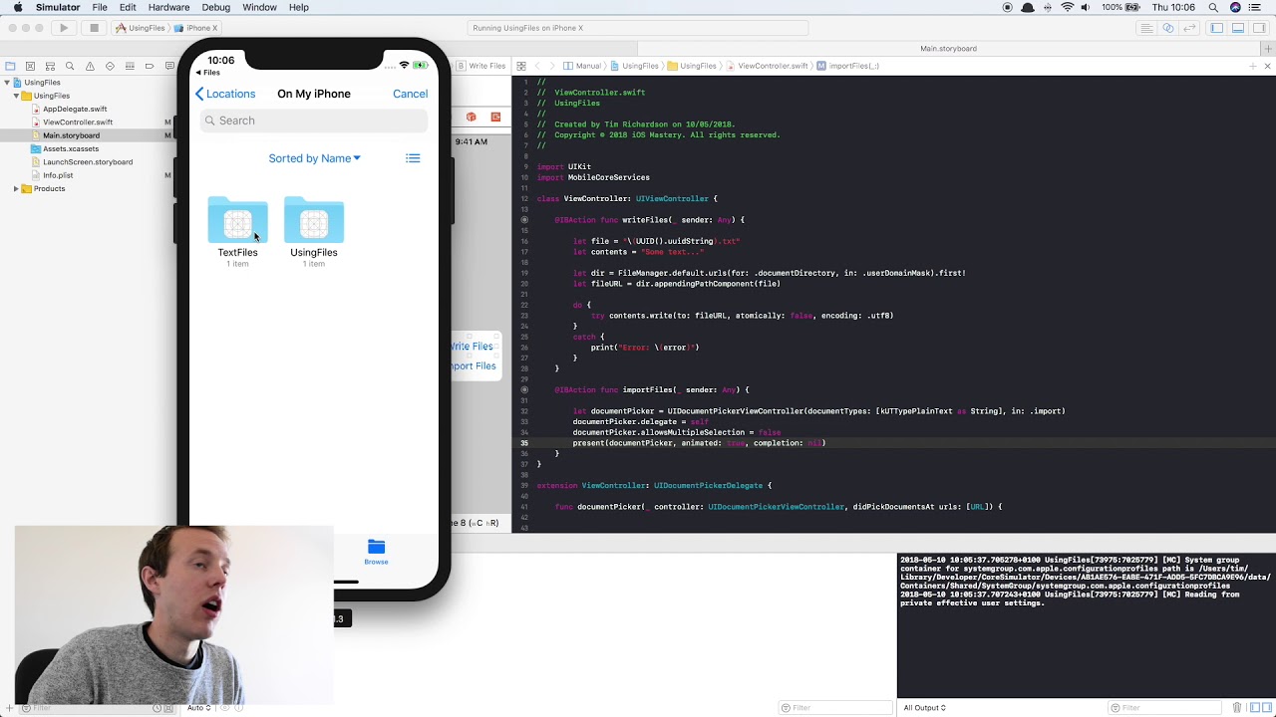Show only the console pane
The image size is (1276, 717).
coord(1265,708)
